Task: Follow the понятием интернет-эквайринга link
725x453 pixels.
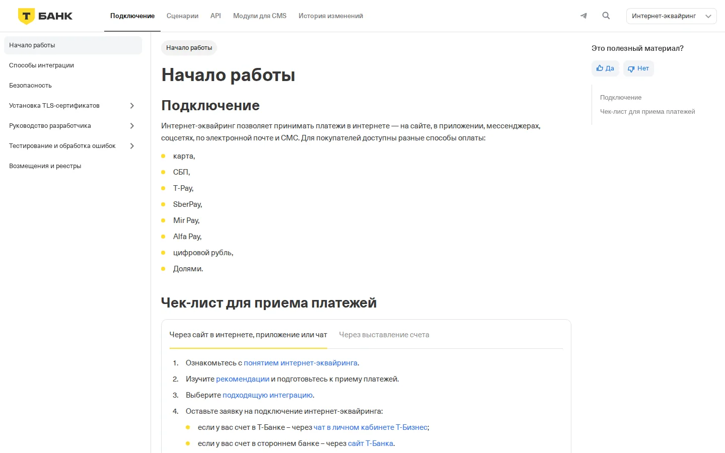Action: pyautogui.click(x=301, y=363)
